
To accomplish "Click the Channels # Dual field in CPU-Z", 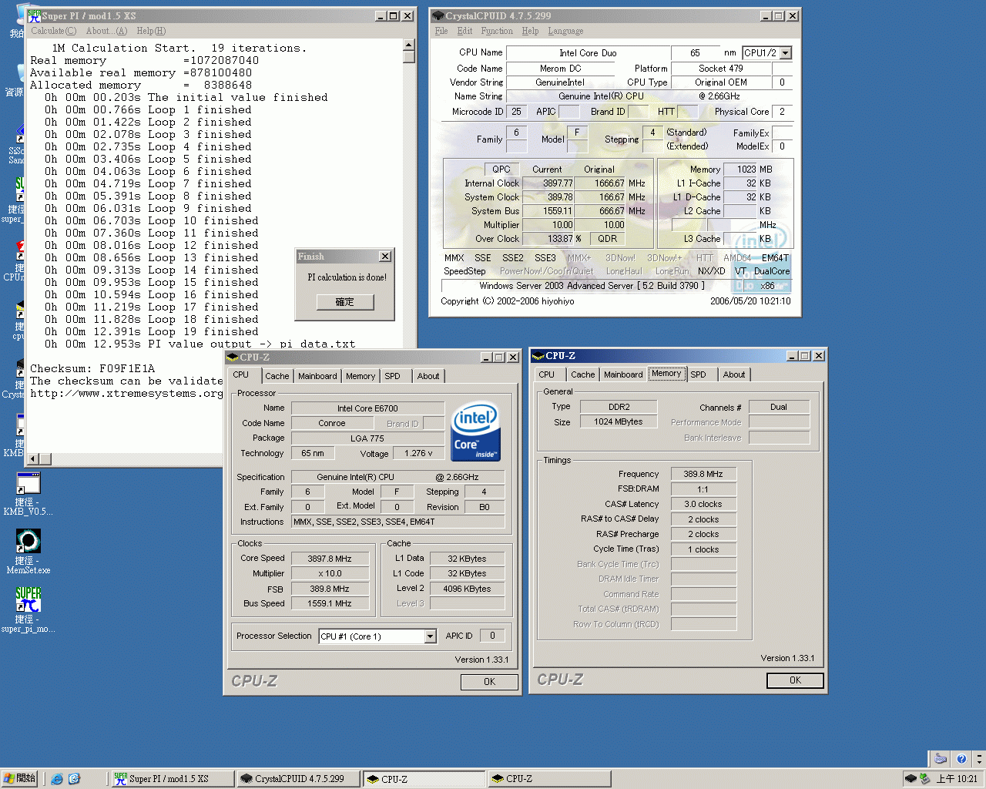I will coord(779,407).
